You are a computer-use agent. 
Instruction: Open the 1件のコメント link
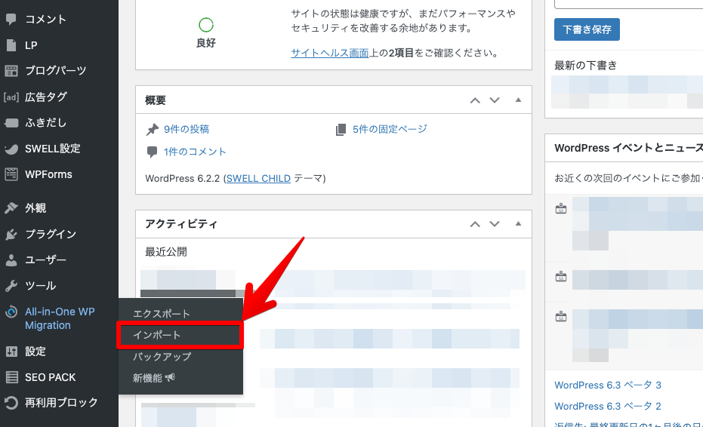[x=195, y=152]
